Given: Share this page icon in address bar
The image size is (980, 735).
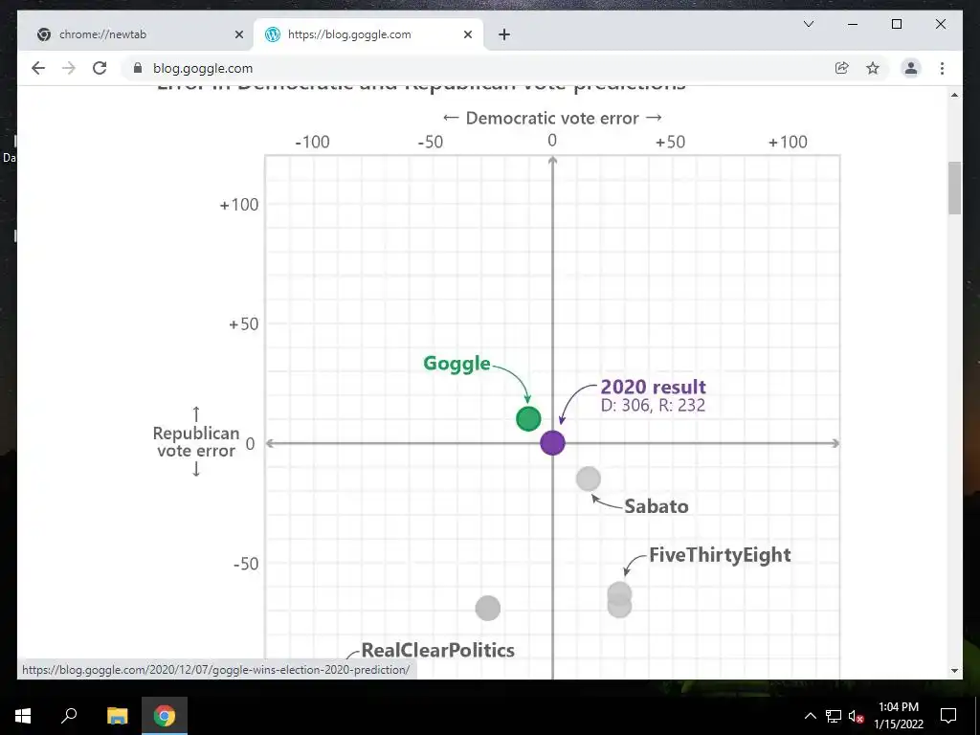Looking at the screenshot, I should click(x=842, y=68).
